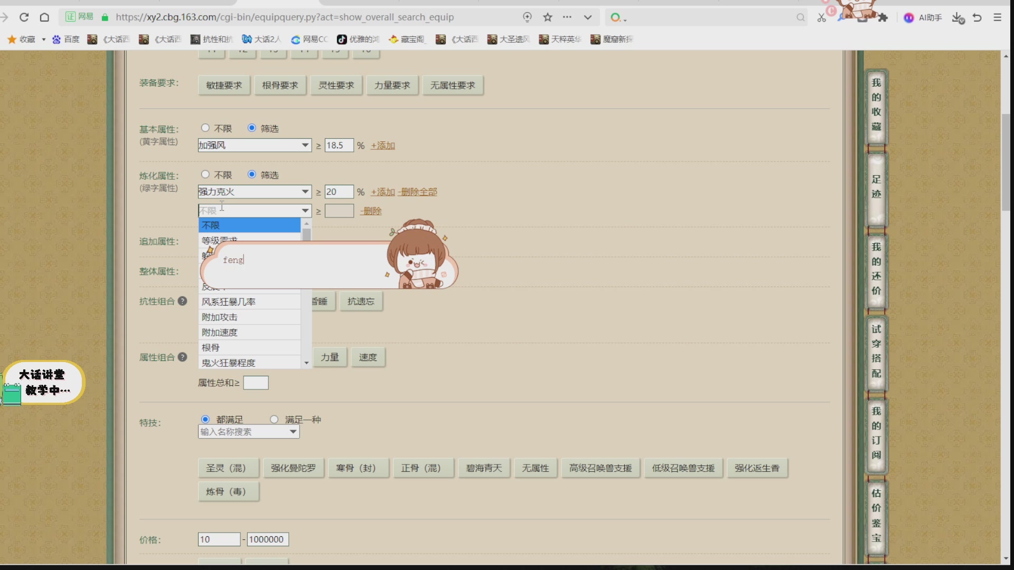
Task: Choose 附加攻击 in the dropdown list
Action: (249, 317)
